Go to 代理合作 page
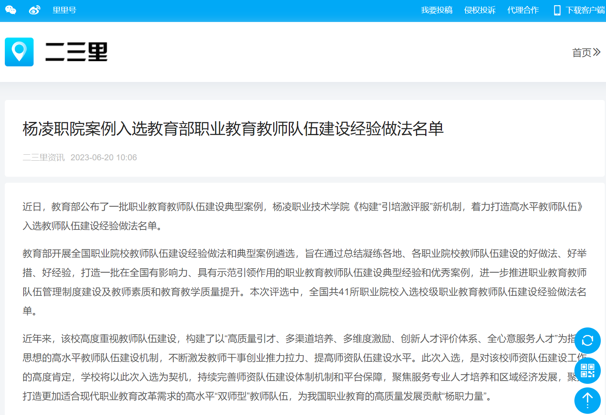 [523, 10]
